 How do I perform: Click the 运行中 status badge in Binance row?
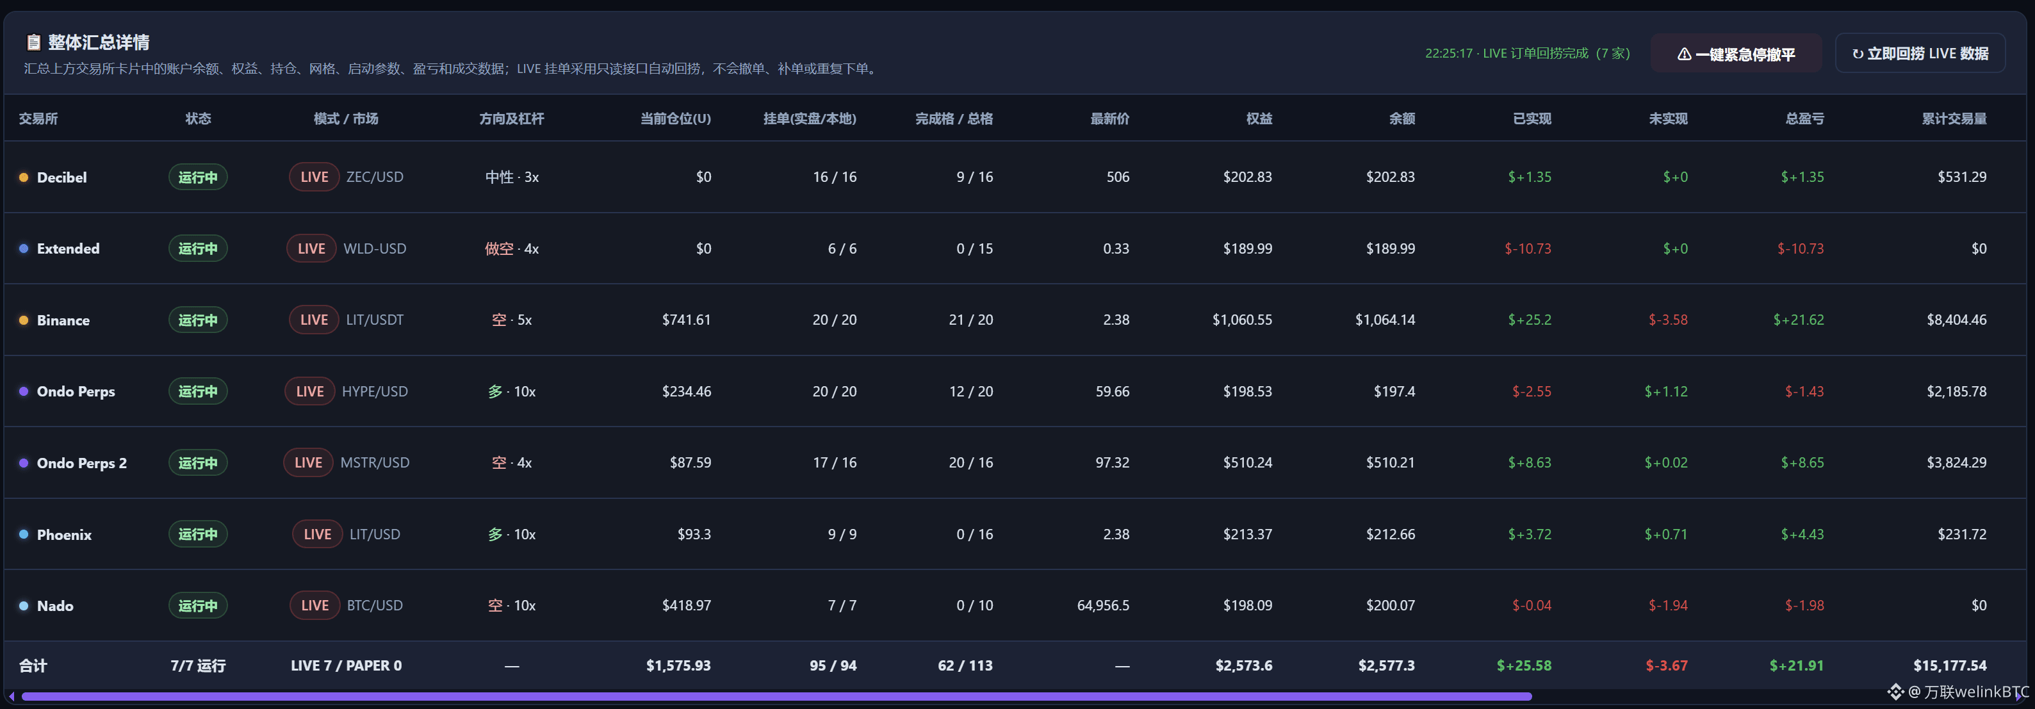tap(199, 320)
